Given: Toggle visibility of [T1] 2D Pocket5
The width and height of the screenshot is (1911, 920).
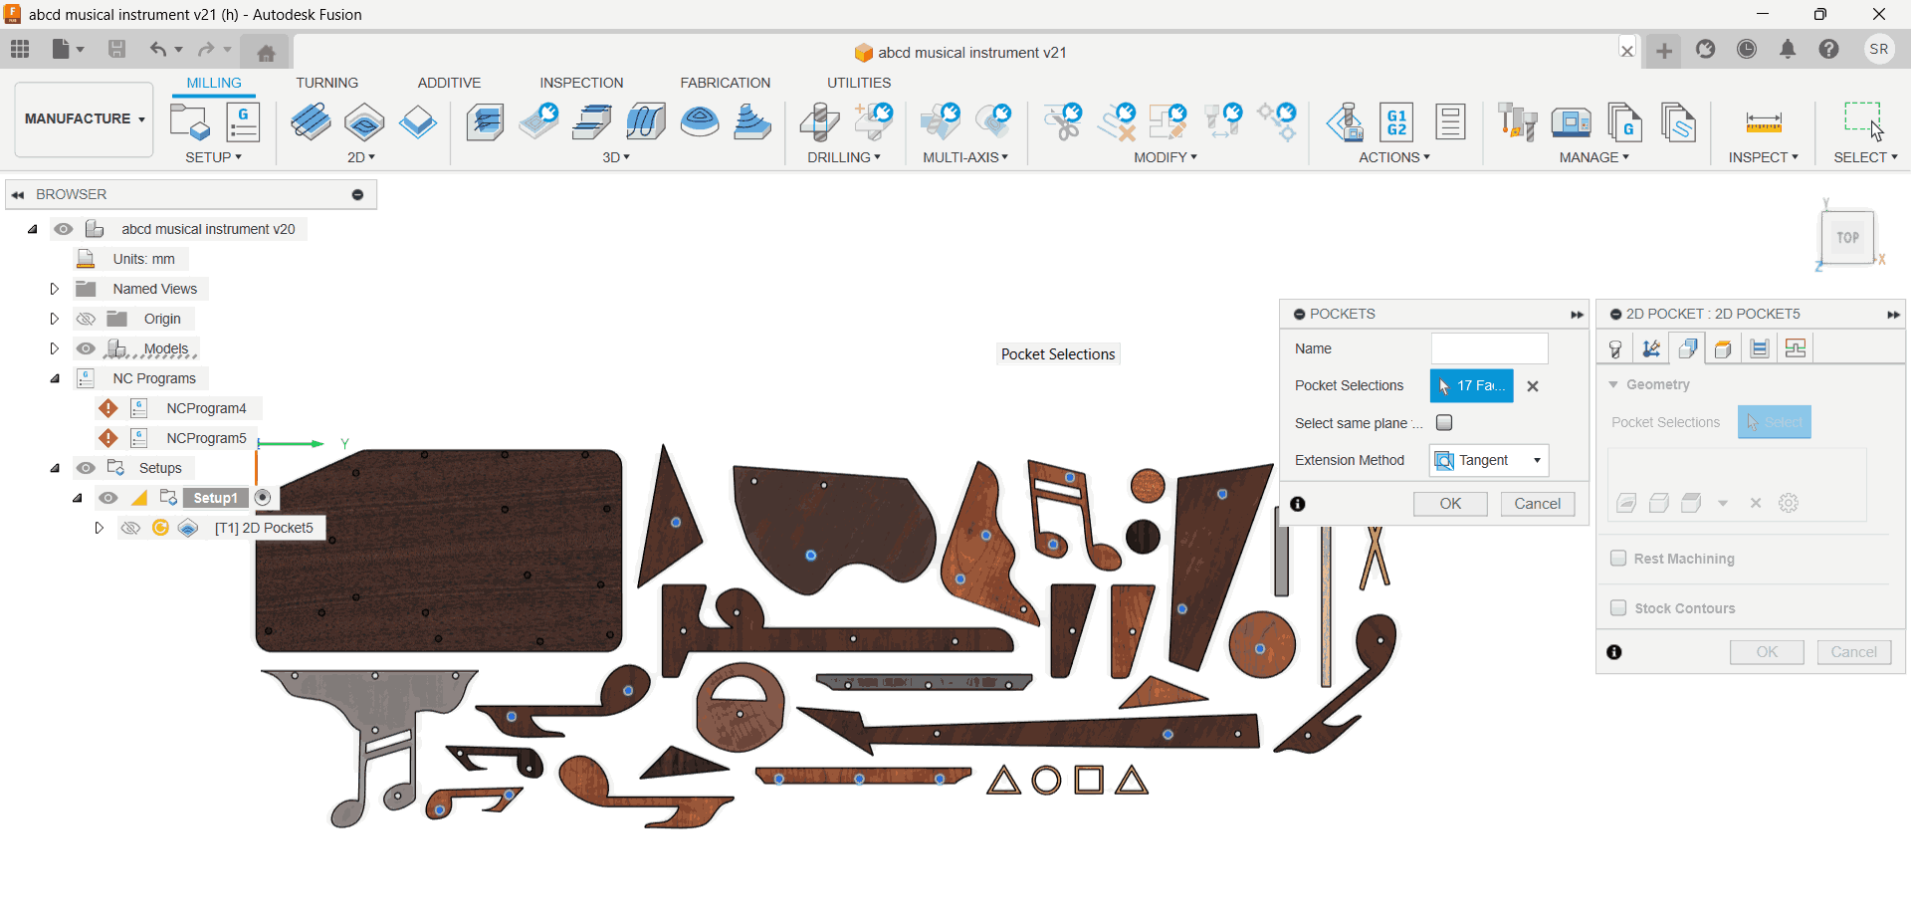Looking at the screenshot, I should pyautogui.click(x=130, y=528).
